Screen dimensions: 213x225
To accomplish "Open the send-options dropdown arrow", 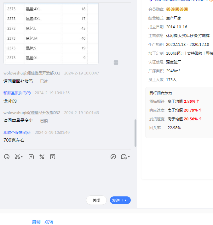I will (x=126, y=200).
